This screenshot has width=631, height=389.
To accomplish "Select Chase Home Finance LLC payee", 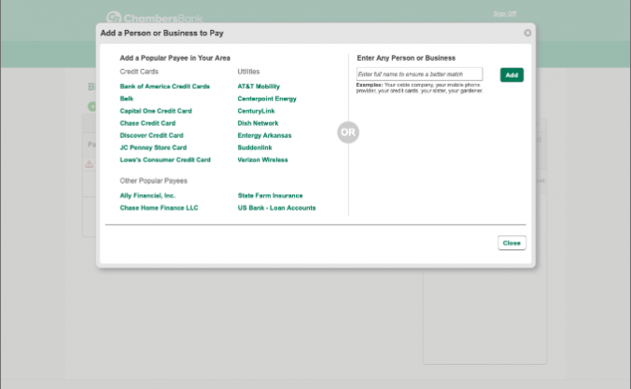I will point(159,208).
